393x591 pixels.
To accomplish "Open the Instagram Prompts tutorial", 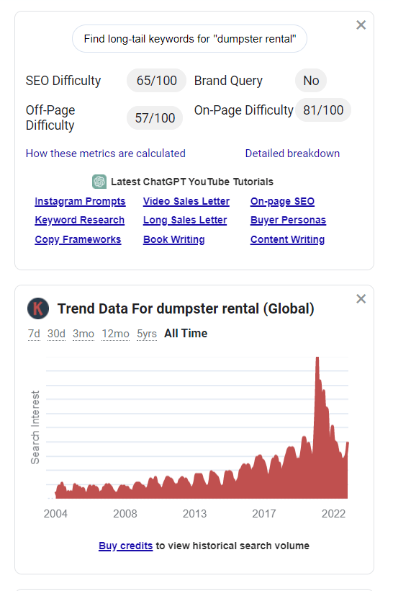I will coord(80,201).
